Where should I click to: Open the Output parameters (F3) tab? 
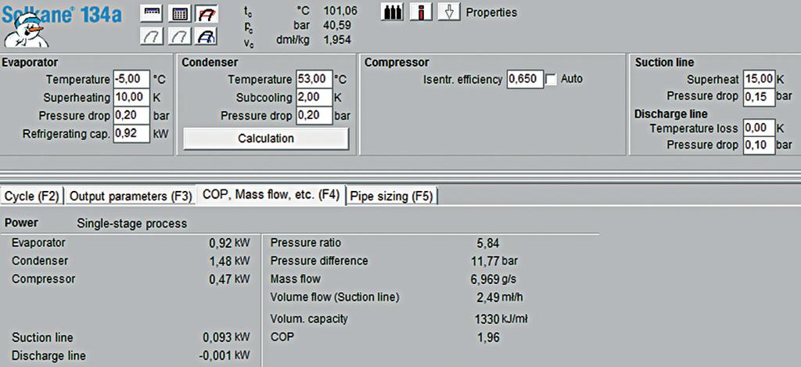[131, 196]
